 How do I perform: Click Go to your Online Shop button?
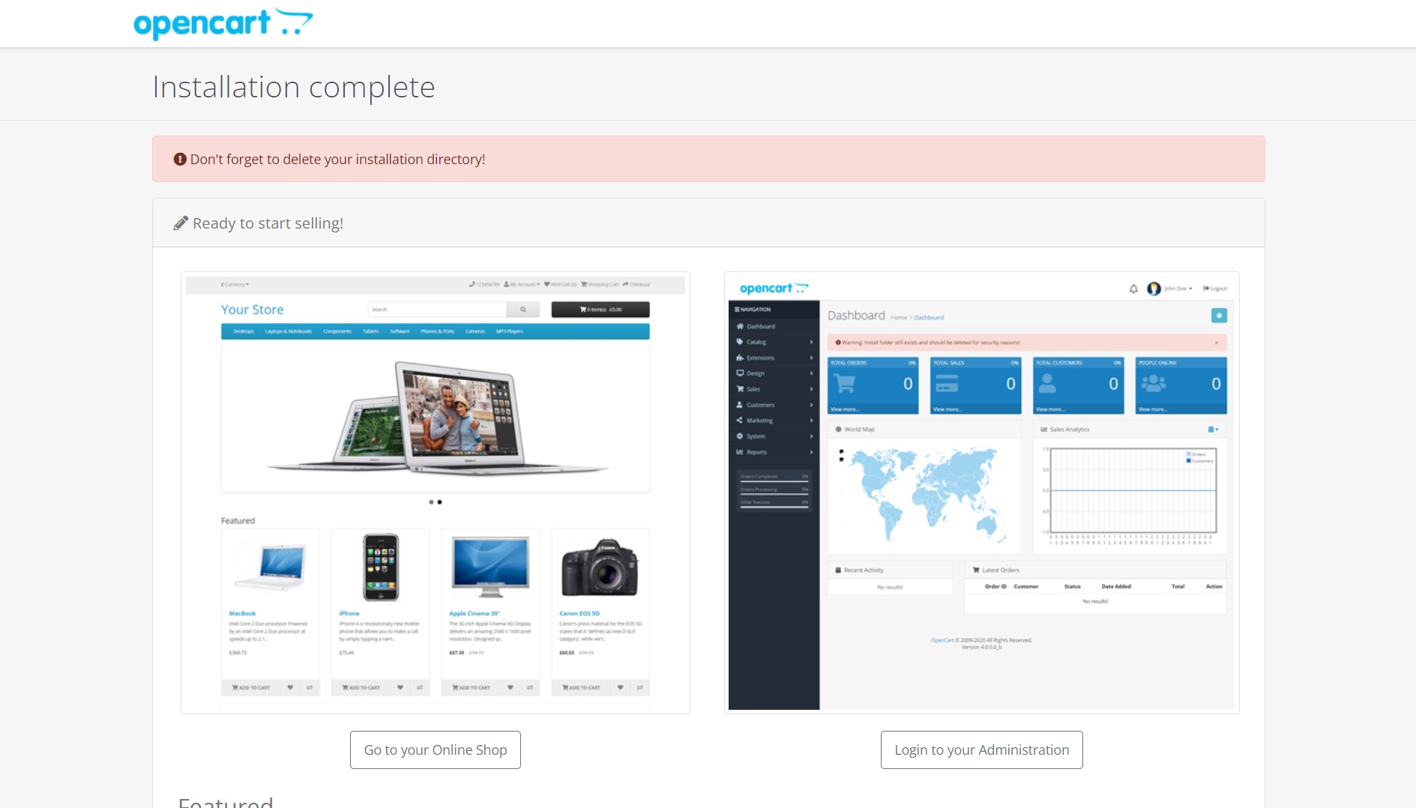[435, 750]
